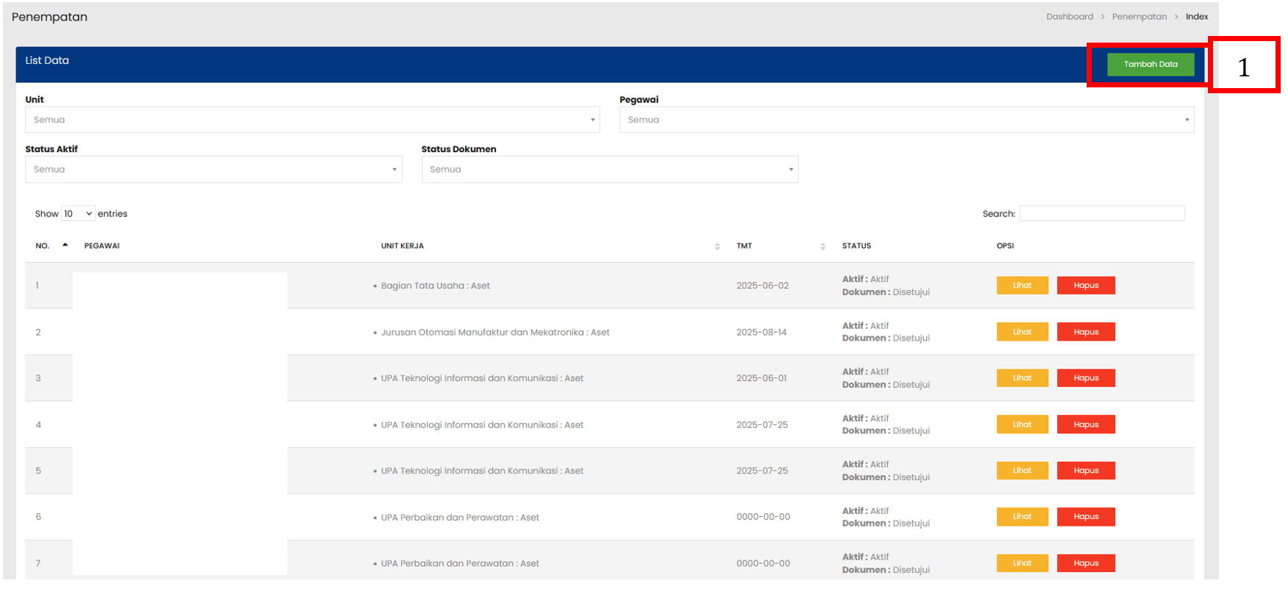Image resolution: width=1288 pixels, height=594 pixels.
Task: Expand the Status Aktif dropdown
Action: (x=213, y=170)
